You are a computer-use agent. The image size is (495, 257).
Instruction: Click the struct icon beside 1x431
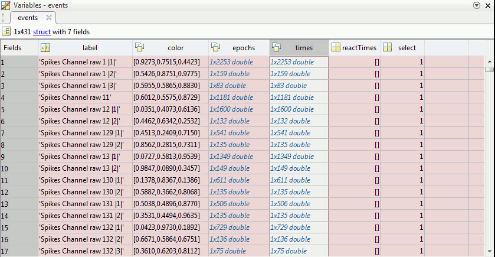[6, 31]
